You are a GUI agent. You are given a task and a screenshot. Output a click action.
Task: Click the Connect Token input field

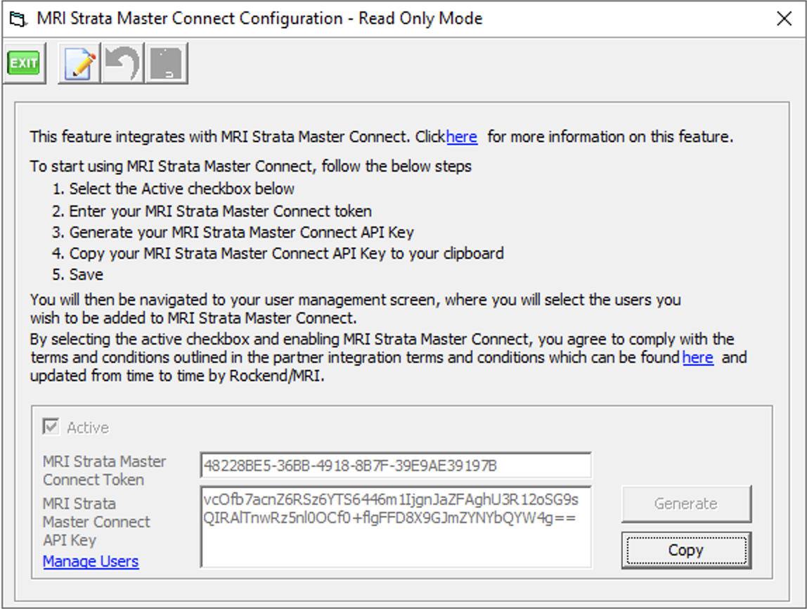coord(395,466)
